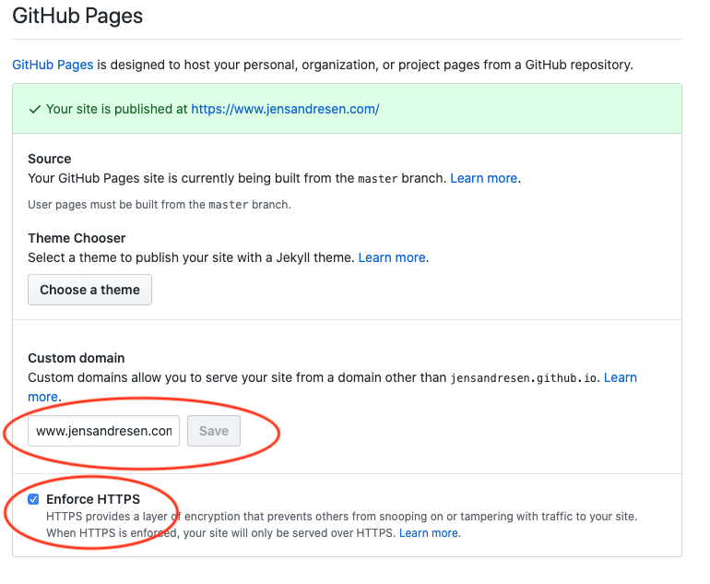
Task: Toggle the Enforce HTTPS checkbox
Action: [33, 499]
